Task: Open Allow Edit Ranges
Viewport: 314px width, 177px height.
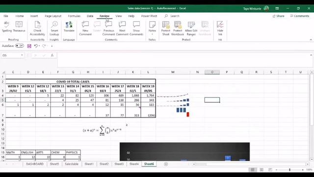Action: click(x=191, y=29)
